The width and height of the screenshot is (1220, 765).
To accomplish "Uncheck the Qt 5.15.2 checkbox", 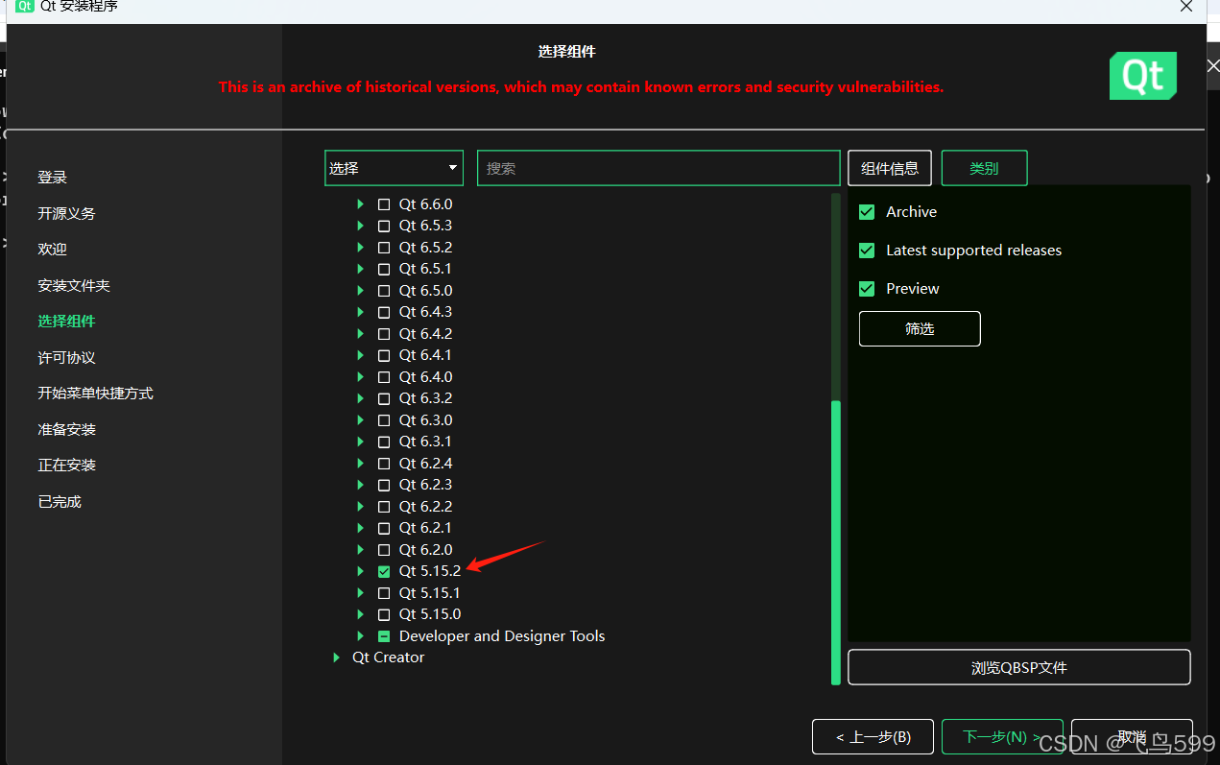I will [384, 571].
